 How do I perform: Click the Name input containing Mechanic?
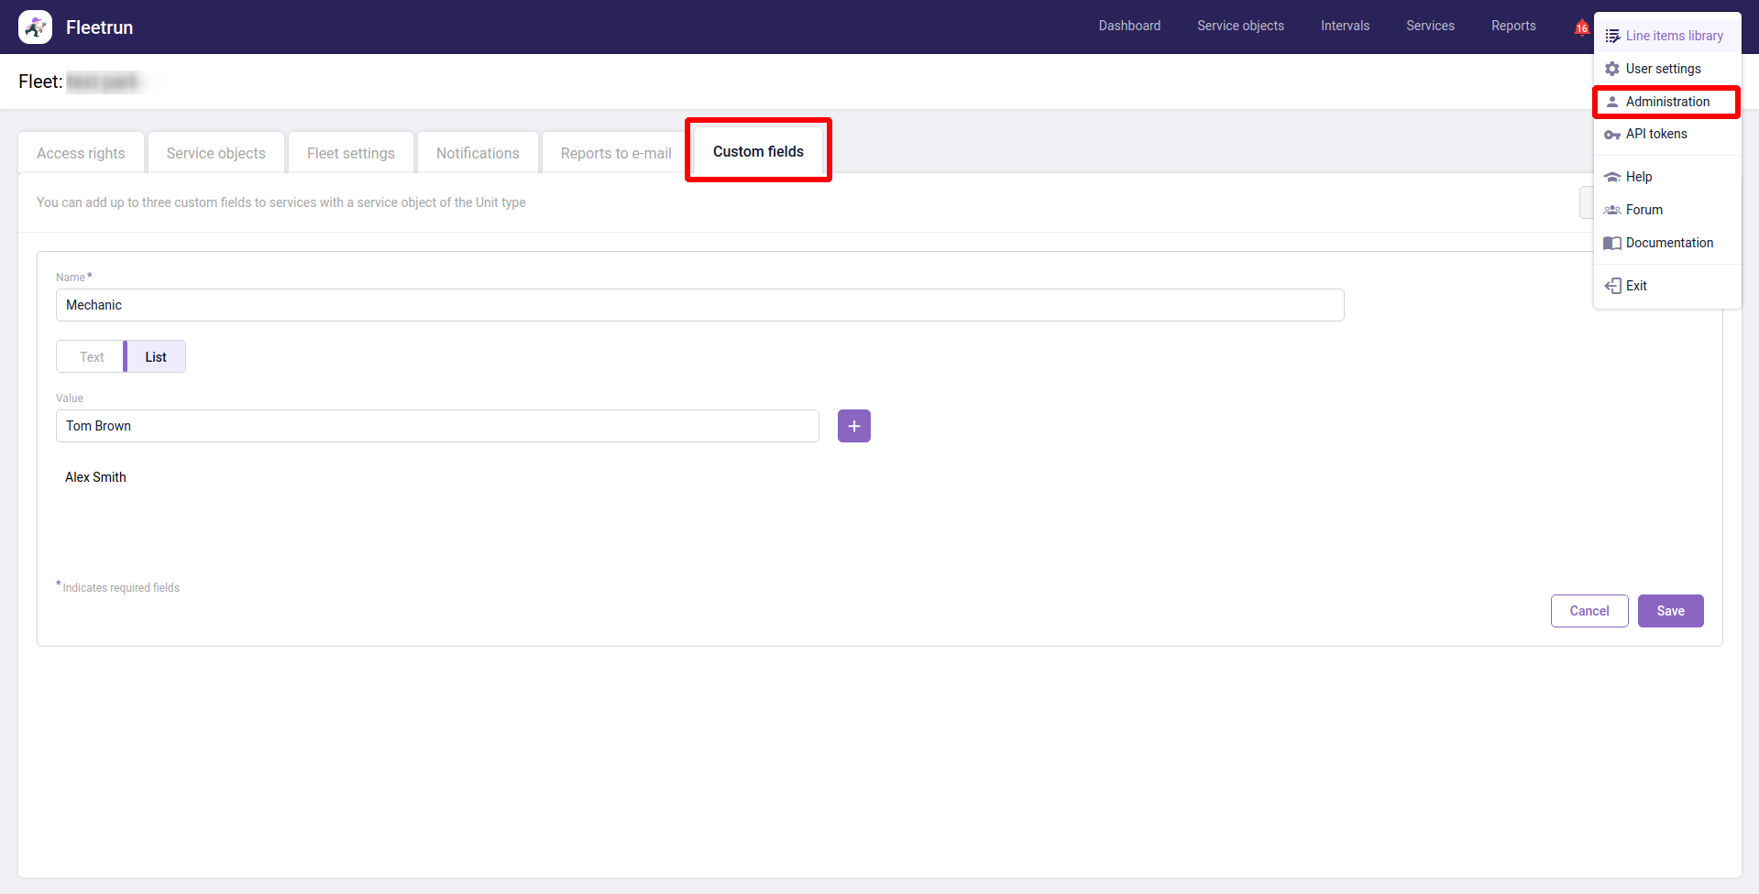click(x=699, y=305)
